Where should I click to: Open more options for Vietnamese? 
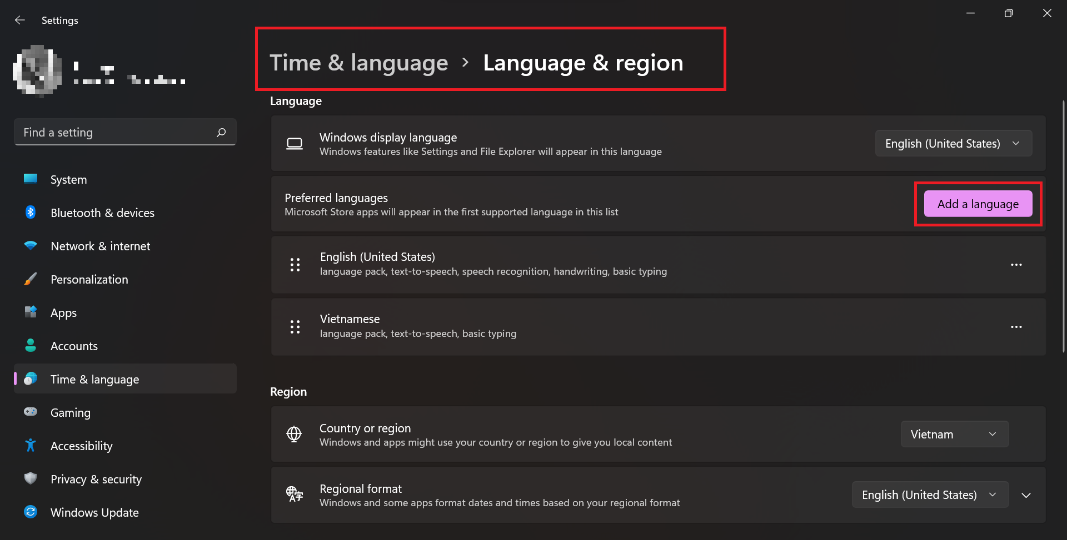point(1016,327)
